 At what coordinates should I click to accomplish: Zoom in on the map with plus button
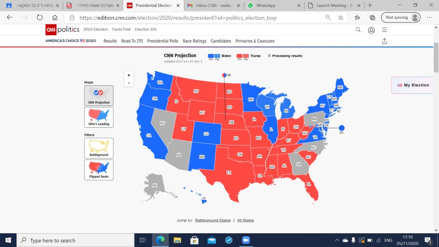pyautogui.click(x=129, y=75)
